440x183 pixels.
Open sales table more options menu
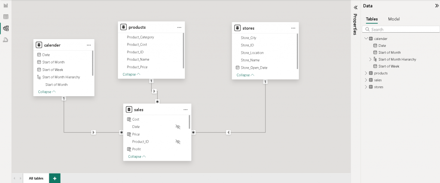[x=185, y=110]
